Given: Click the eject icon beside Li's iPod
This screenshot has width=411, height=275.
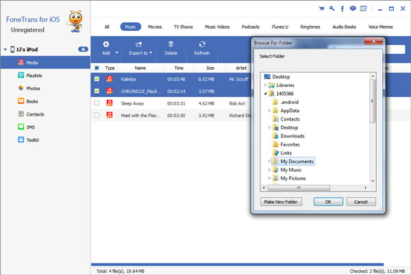Looking at the screenshot, I should tap(83, 49).
